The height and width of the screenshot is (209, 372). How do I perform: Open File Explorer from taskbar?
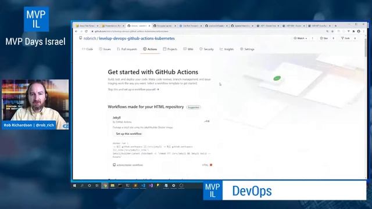(x=112, y=186)
